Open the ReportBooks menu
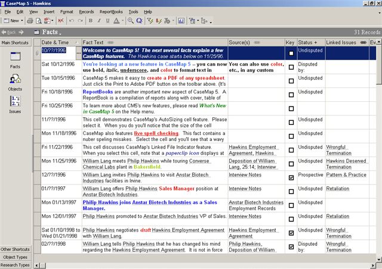 tap(111, 11)
